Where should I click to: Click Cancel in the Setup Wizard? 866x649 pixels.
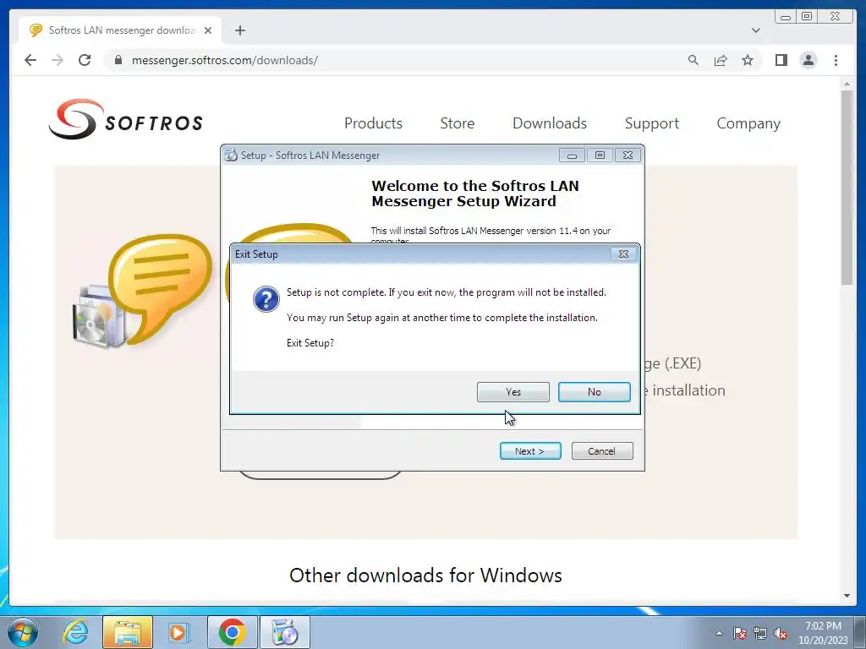tap(601, 451)
